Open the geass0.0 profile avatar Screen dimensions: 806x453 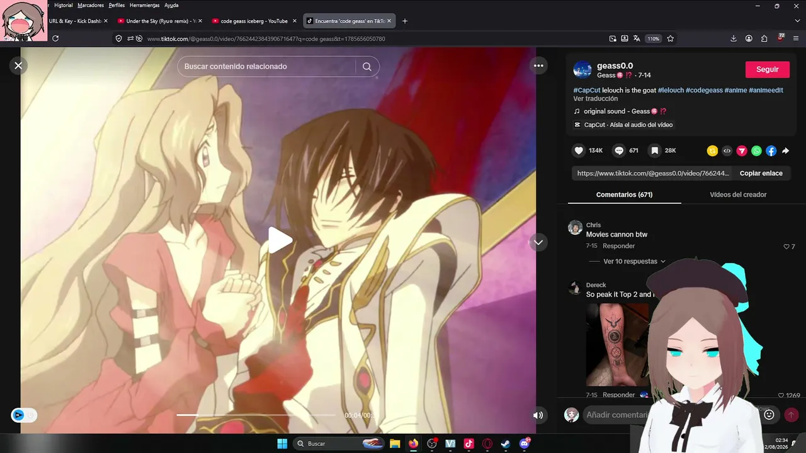click(x=582, y=70)
